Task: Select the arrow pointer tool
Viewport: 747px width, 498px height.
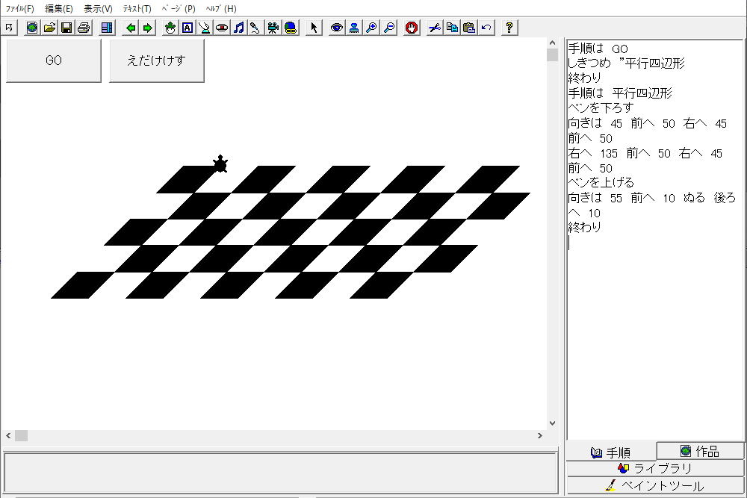Action: (x=314, y=28)
